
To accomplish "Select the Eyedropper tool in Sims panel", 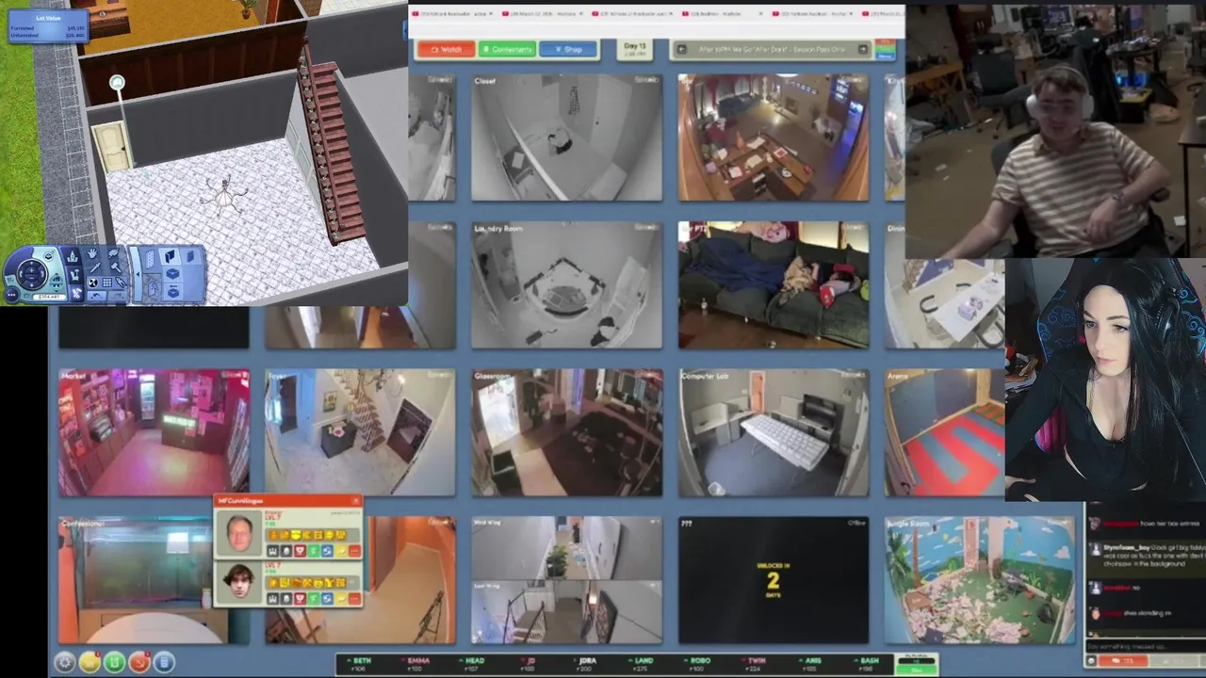I will click(96, 267).
